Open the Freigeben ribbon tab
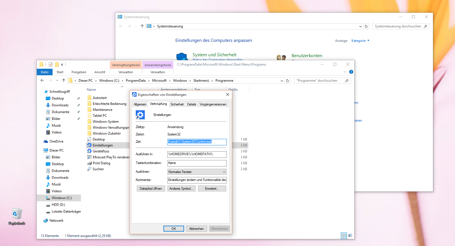This screenshot has width=455, height=246. click(79, 72)
